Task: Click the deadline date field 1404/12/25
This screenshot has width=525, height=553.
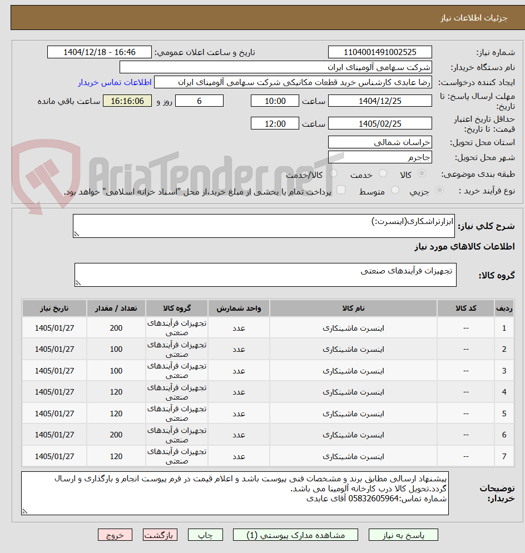Action: click(x=380, y=101)
